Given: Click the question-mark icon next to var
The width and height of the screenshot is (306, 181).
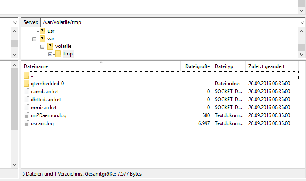Looking at the screenshot, I should coord(42,39).
